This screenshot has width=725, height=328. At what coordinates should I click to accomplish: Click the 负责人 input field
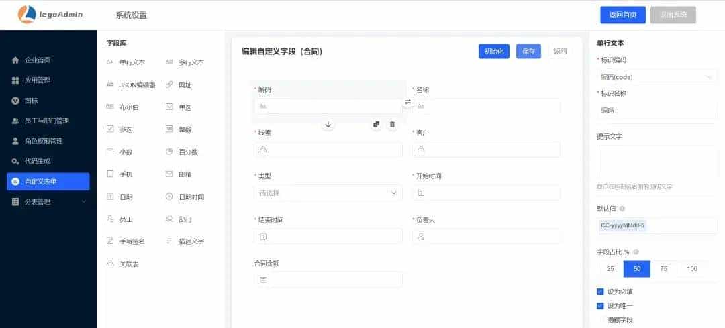486,237
